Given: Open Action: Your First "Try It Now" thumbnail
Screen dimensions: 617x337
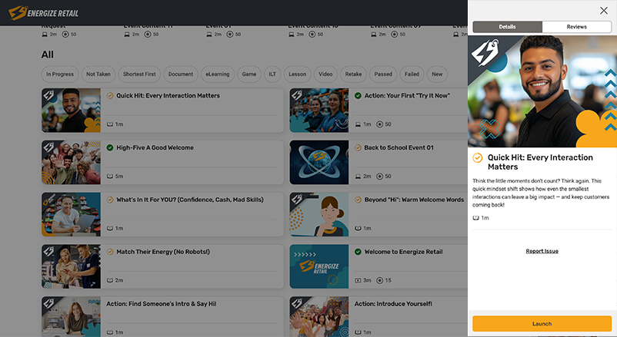Looking at the screenshot, I should 319,110.
